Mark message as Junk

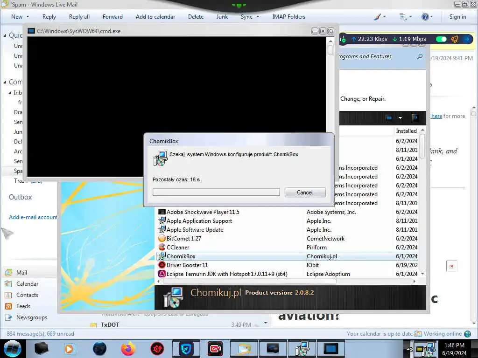(x=222, y=17)
